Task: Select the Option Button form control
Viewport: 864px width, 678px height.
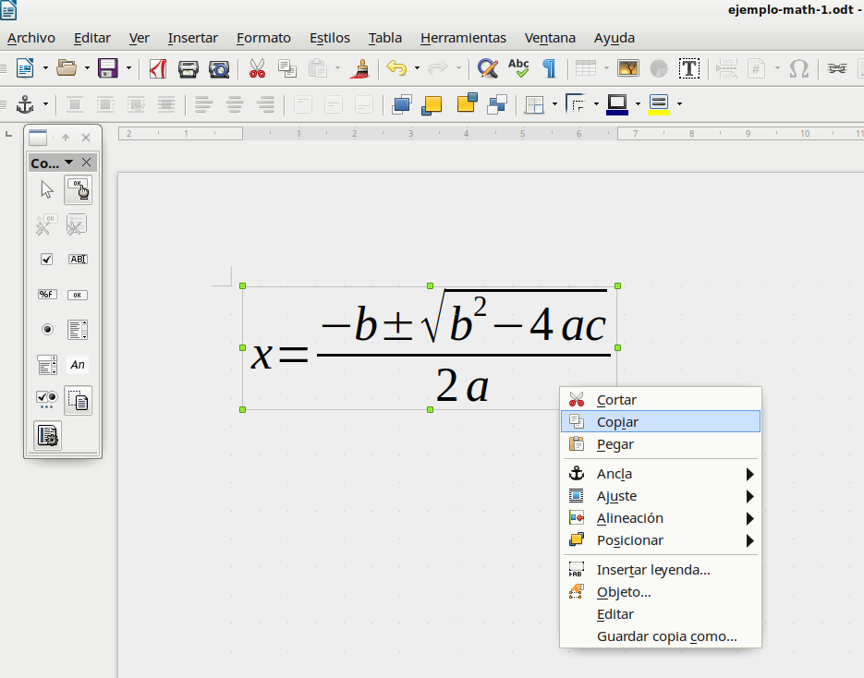Action: coord(46,330)
